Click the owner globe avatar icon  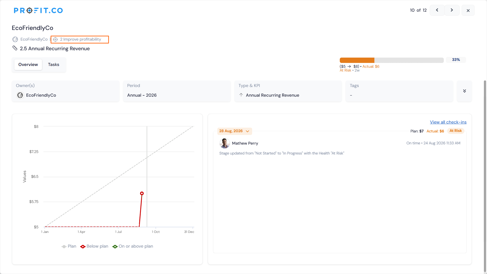[x=20, y=95]
